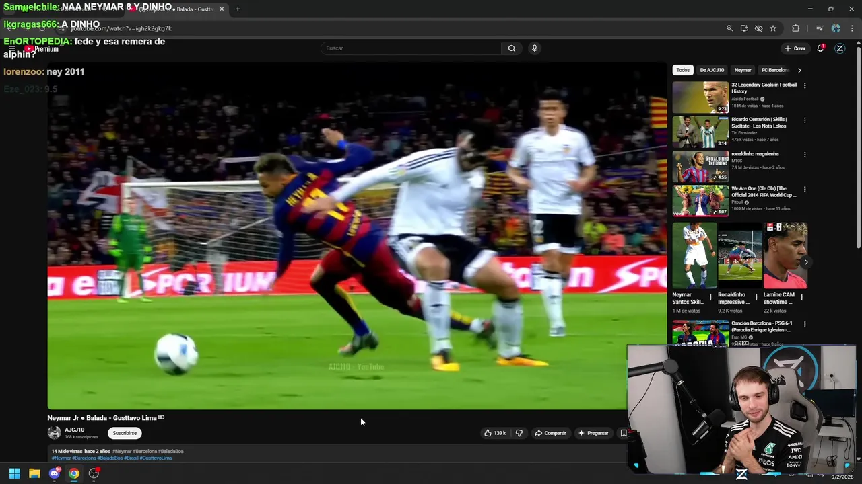Click the browser address bar URL

point(121,28)
